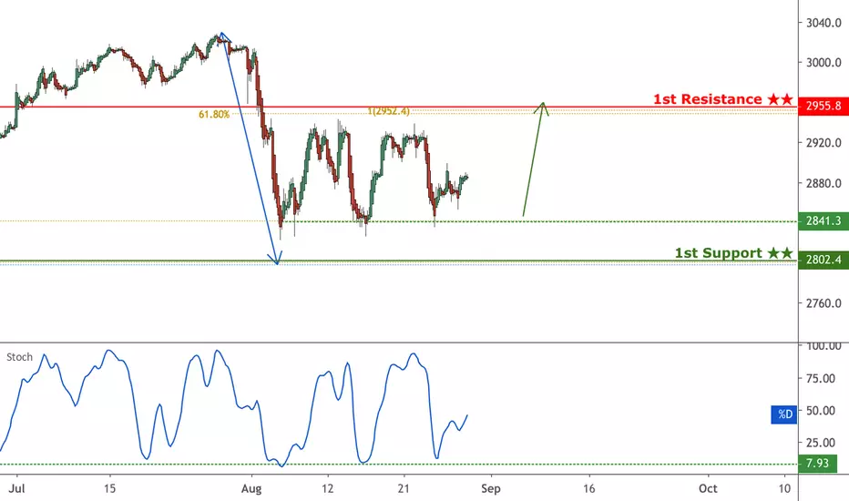The height and width of the screenshot is (501, 849).
Task: Click the 1st Resistance label
Action: pyautogui.click(x=723, y=99)
